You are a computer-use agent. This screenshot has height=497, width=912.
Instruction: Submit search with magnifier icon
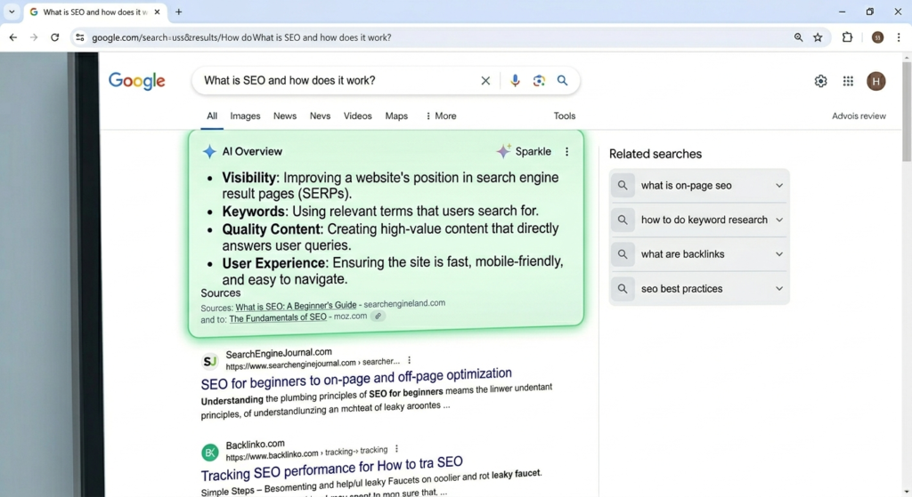point(563,81)
